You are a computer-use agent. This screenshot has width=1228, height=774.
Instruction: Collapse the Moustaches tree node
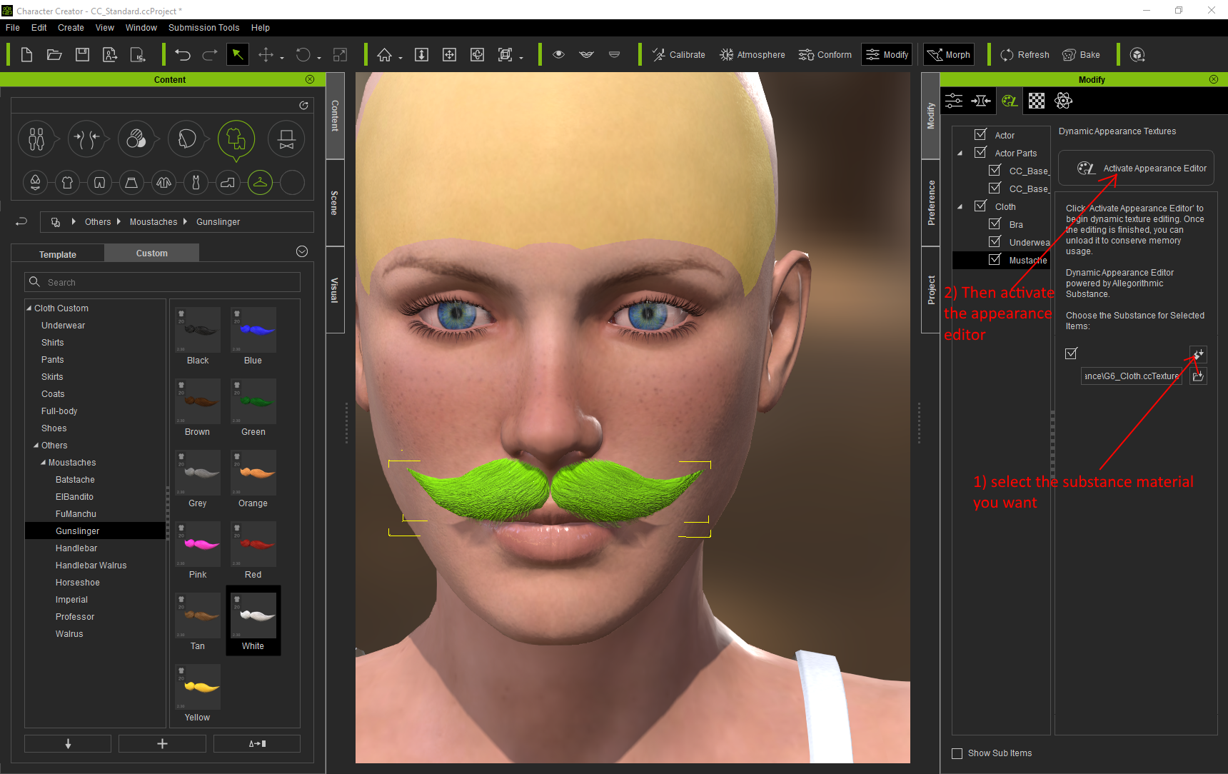44,463
